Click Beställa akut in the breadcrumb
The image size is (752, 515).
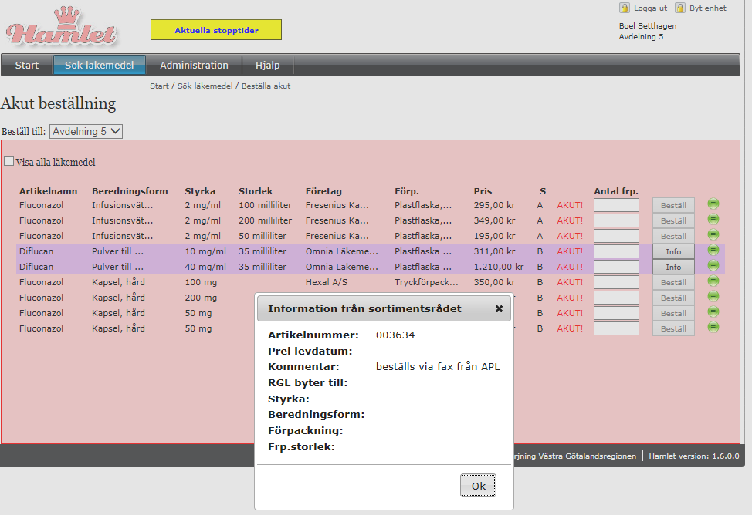coord(266,86)
